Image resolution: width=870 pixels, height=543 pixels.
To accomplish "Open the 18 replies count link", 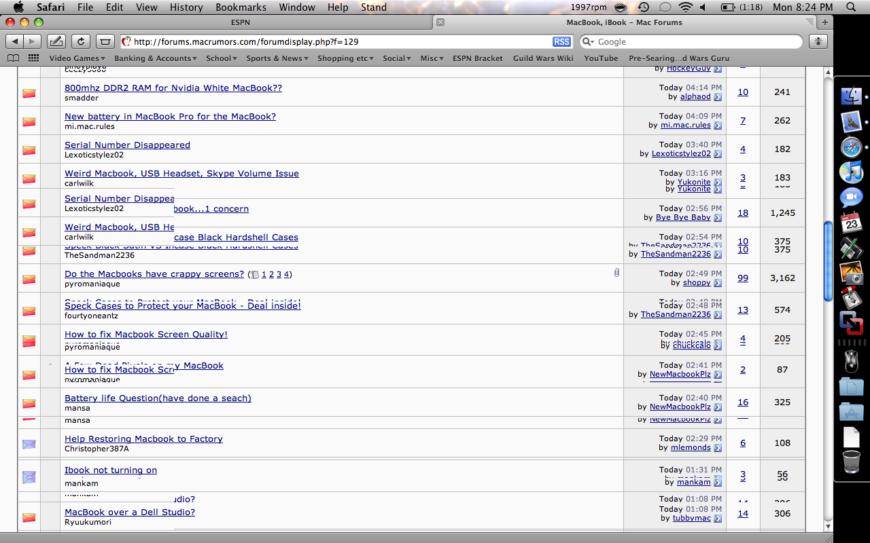I will [743, 212].
